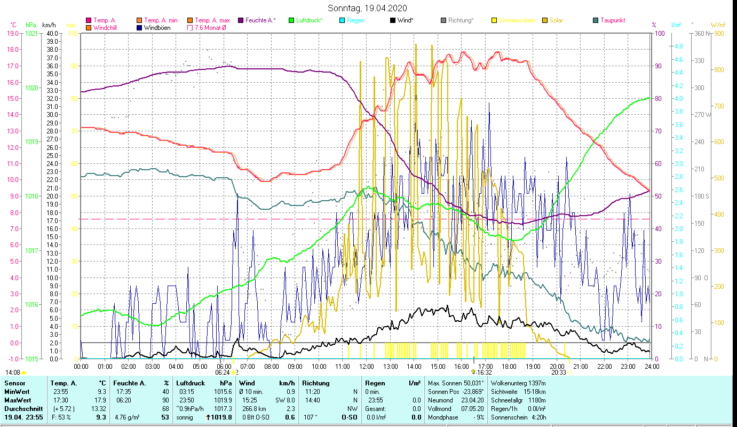Click the hPa axis unit label

pyautogui.click(x=31, y=25)
